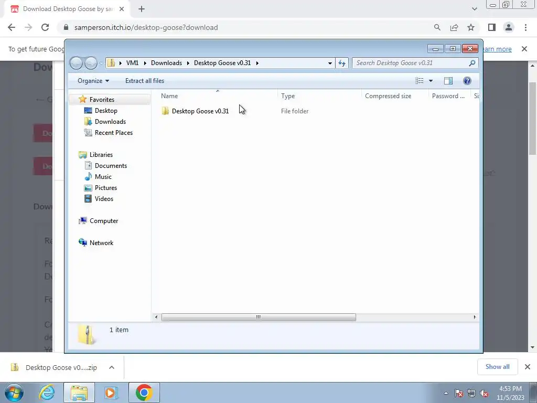Select the Download Desktop Goose tab

point(67,9)
